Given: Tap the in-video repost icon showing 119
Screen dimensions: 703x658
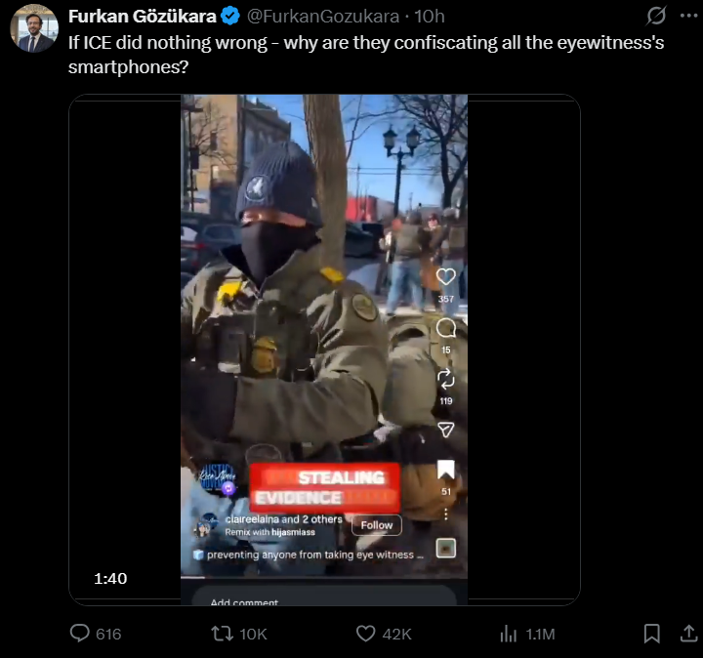Looking at the screenshot, I should [x=445, y=379].
